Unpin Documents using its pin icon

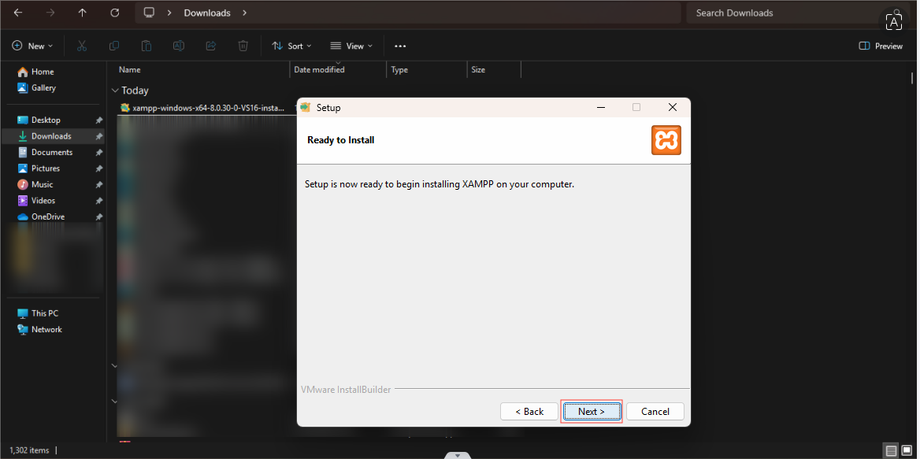click(x=99, y=153)
